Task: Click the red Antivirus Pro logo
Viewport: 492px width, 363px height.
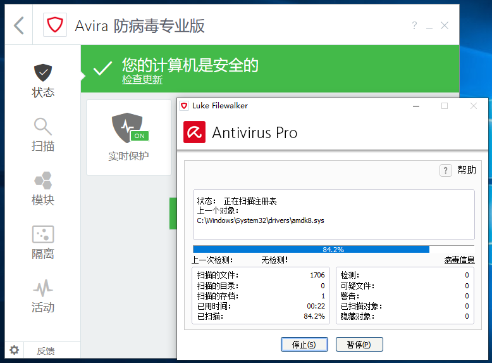Action: [x=195, y=132]
